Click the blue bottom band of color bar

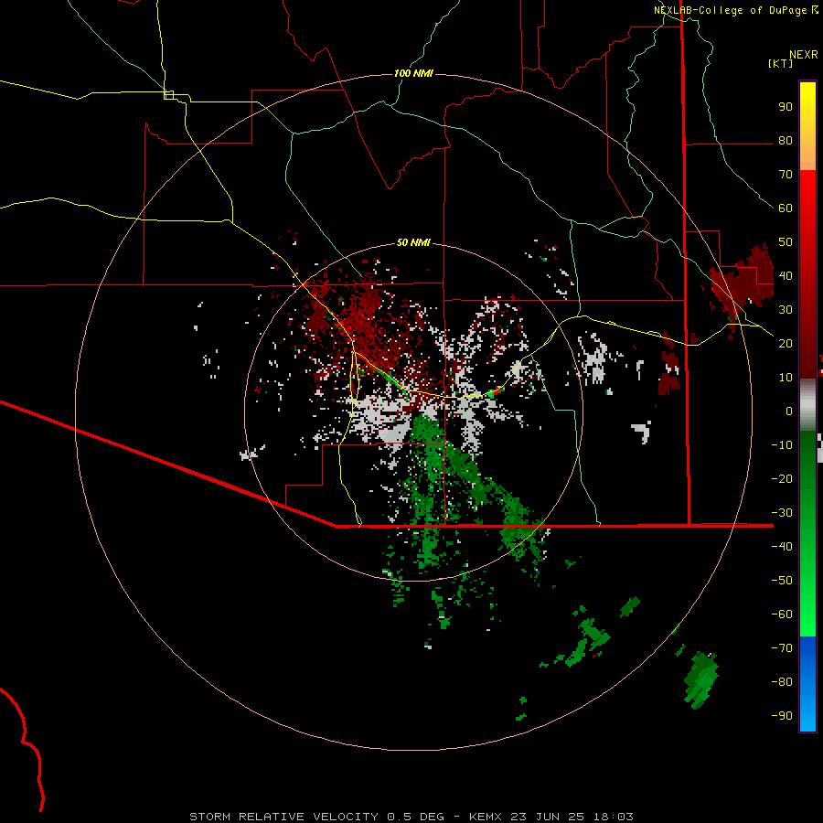point(807,684)
